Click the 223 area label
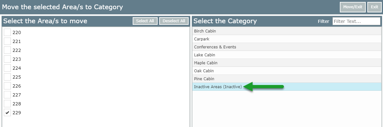 [17, 60]
